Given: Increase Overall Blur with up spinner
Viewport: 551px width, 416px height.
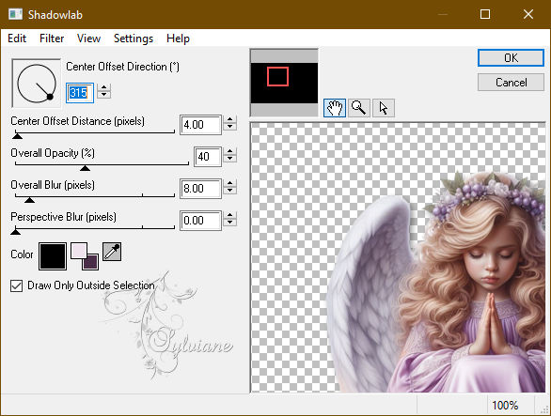Looking at the screenshot, I should coord(229,184).
